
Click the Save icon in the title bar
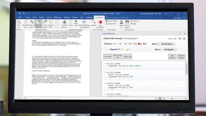[x=20, y=13]
